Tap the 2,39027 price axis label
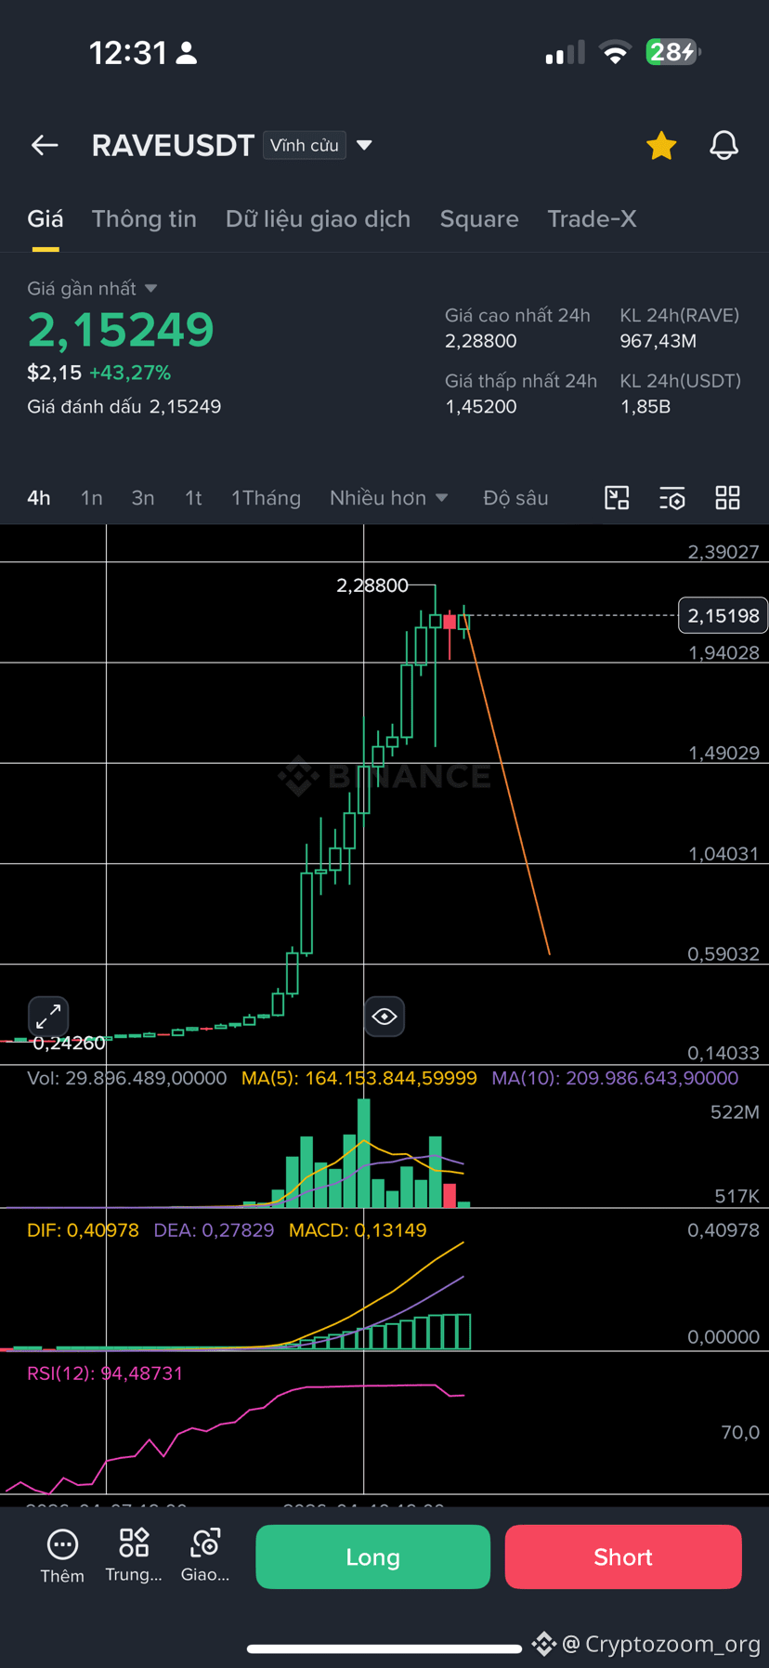769x1668 pixels. (x=723, y=552)
